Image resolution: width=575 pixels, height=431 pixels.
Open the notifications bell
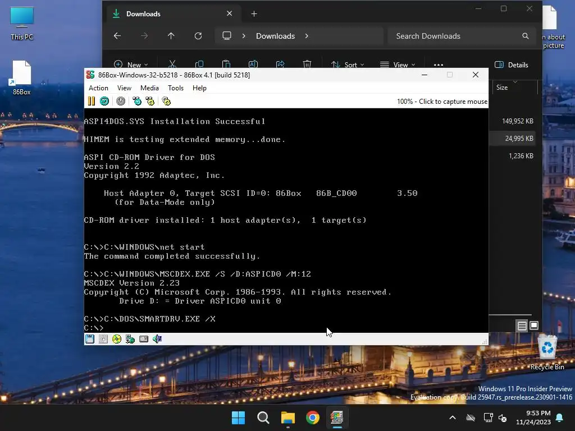tap(560, 418)
